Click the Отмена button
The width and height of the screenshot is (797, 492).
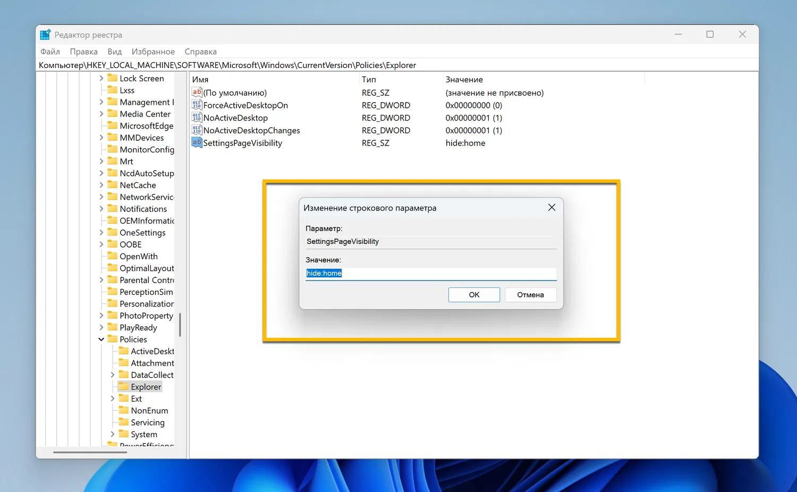pos(530,295)
